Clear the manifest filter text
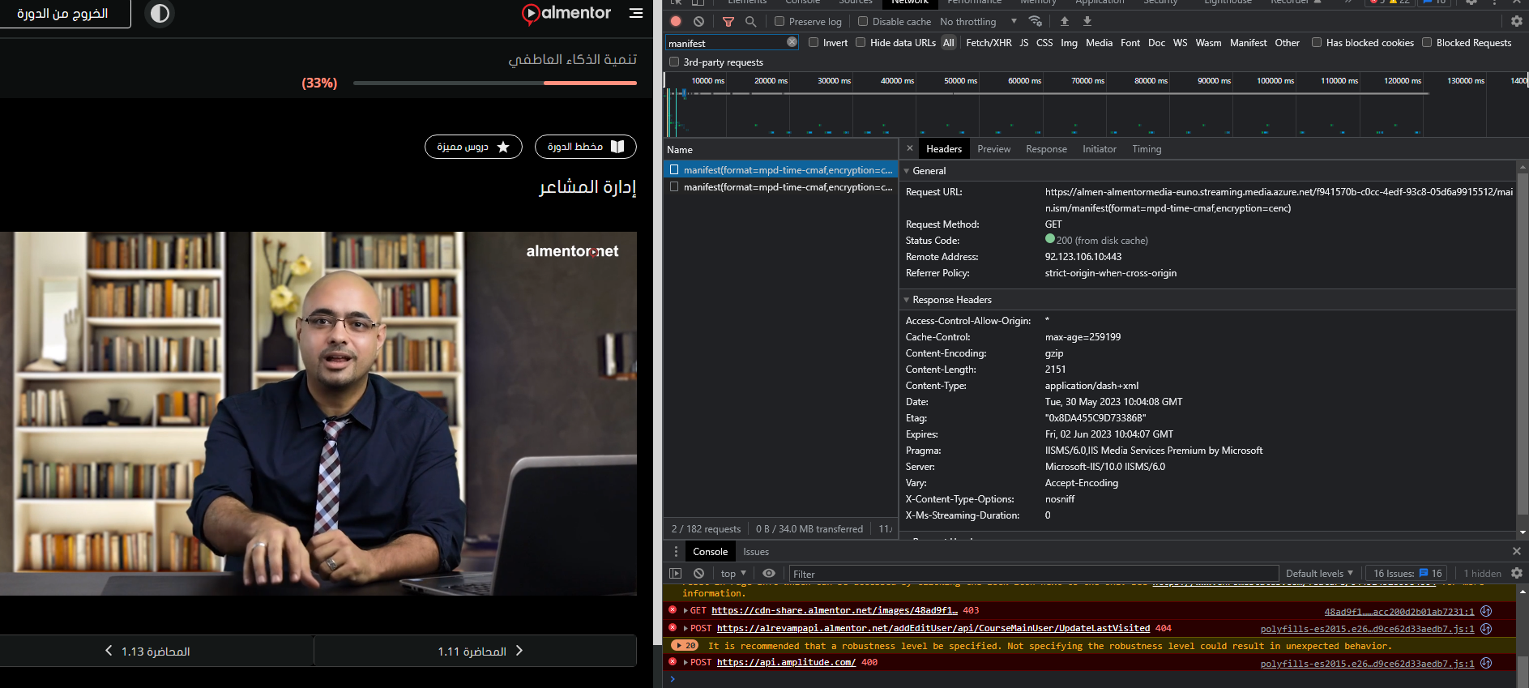The width and height of the screenshot is (1529, 688). [x=792, y=42]
